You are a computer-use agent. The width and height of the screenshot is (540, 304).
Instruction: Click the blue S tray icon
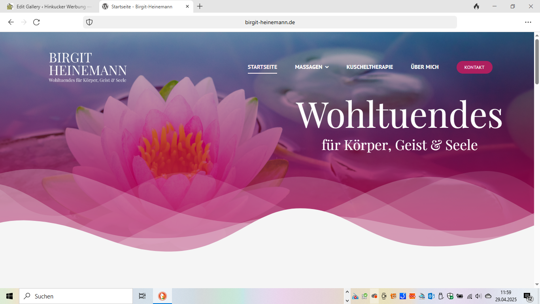point(403,296)
